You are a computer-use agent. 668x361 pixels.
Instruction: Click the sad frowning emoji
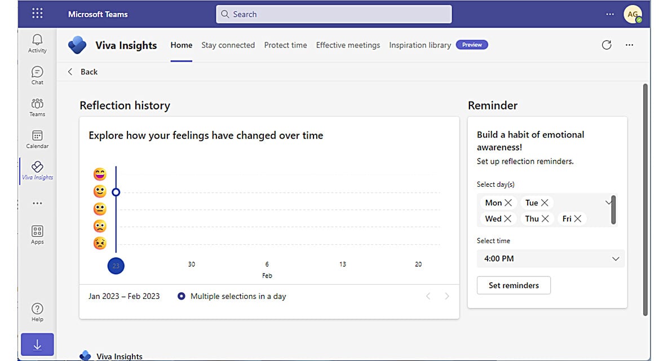click(100, 226)
